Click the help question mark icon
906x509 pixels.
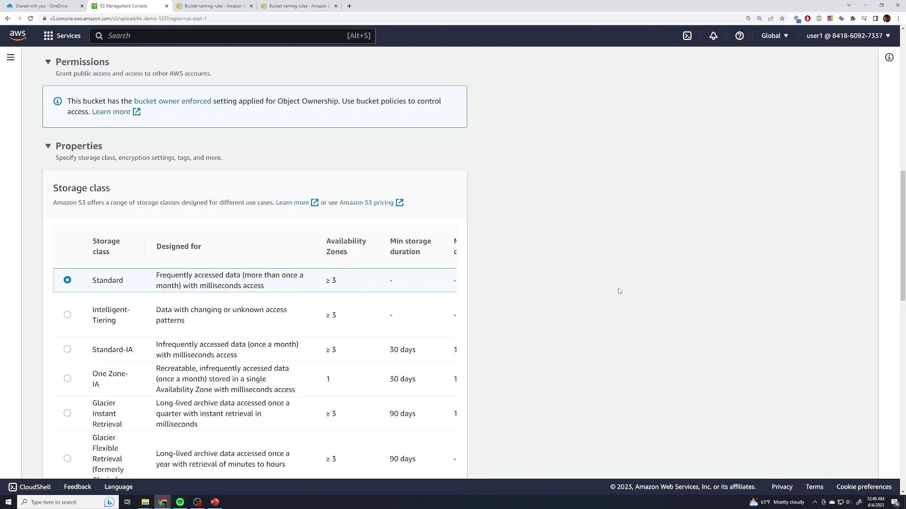[739, 36]
